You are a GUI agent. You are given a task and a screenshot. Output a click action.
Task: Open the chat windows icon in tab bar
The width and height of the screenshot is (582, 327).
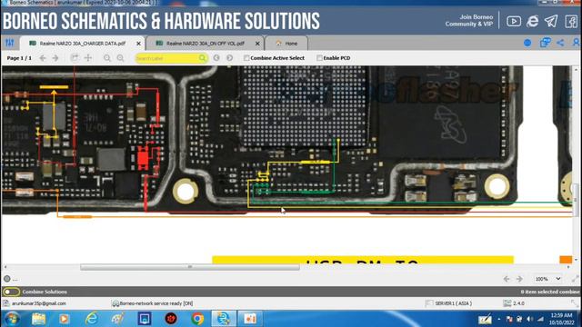[545, 43]
